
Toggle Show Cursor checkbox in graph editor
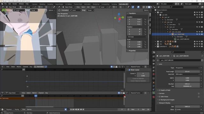point(129,70)
